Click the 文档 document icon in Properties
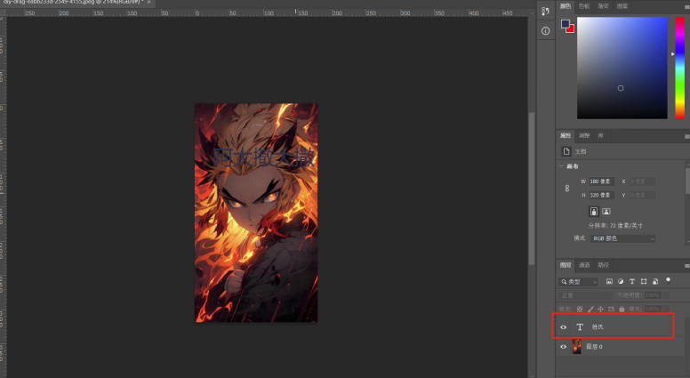 tap(566, 151)
